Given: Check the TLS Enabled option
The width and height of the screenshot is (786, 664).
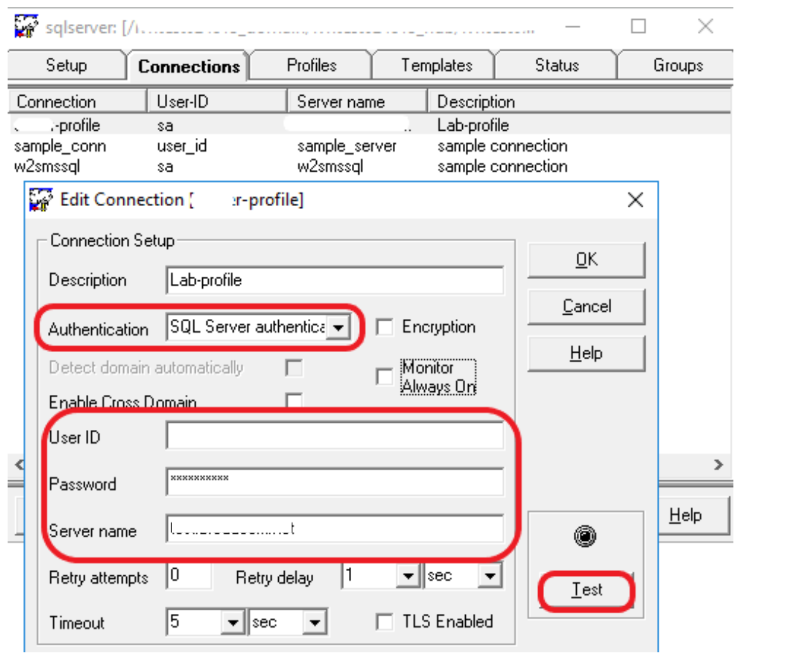Looking at the screenshot, I should (x=385, y=622).
